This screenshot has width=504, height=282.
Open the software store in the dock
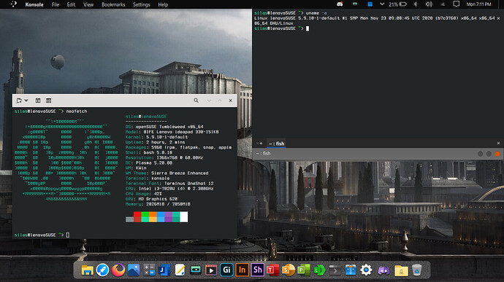click(x=351, y=270)
